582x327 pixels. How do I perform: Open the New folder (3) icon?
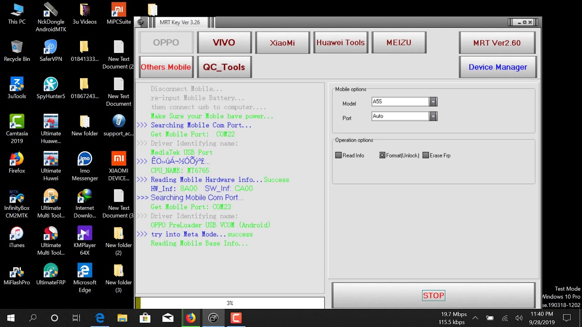119,278
